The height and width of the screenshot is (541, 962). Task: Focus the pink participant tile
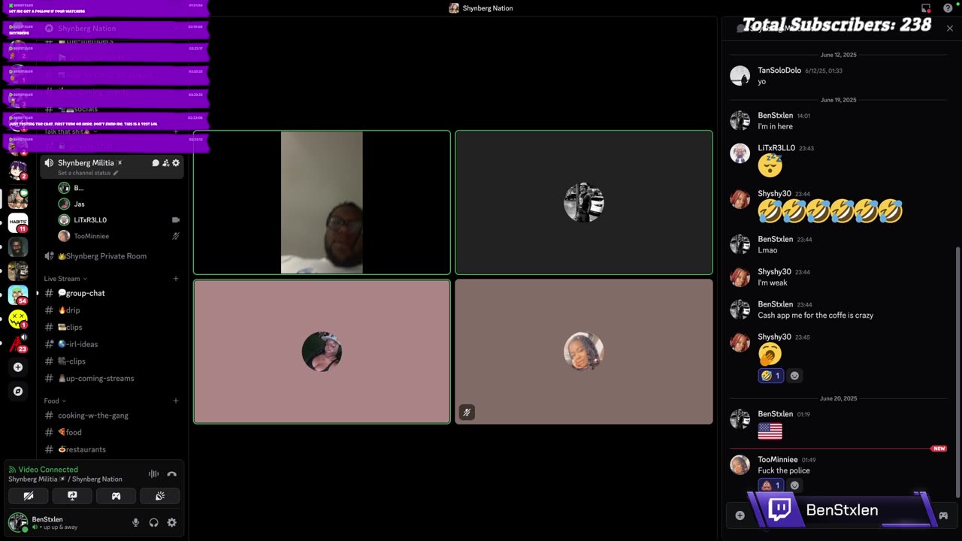pos(322,352)
